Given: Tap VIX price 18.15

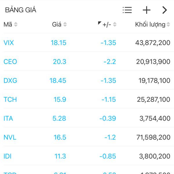Looking at the screenshot, I should pos(59,43).
